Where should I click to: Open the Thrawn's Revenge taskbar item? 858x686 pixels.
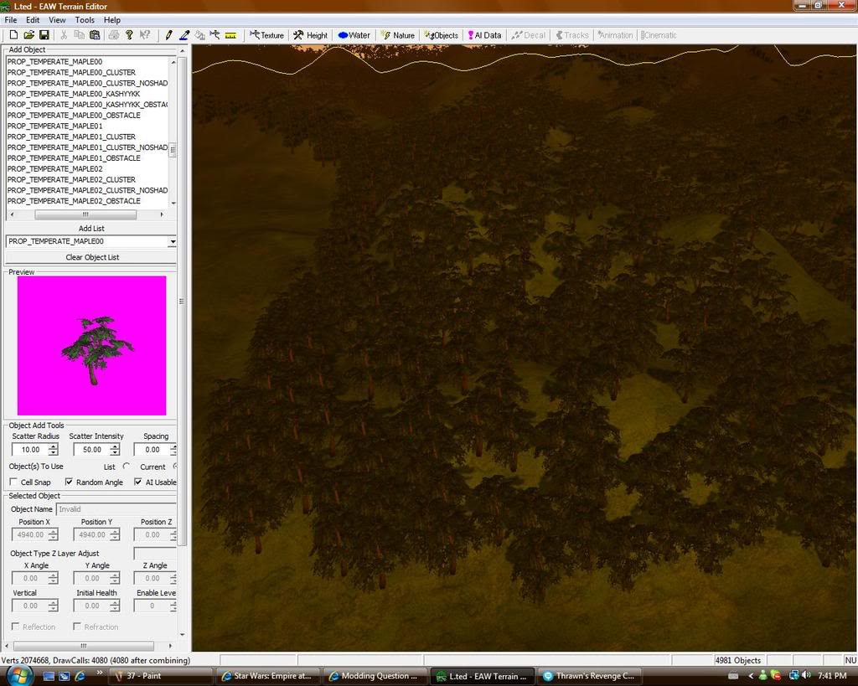(588, 676)
